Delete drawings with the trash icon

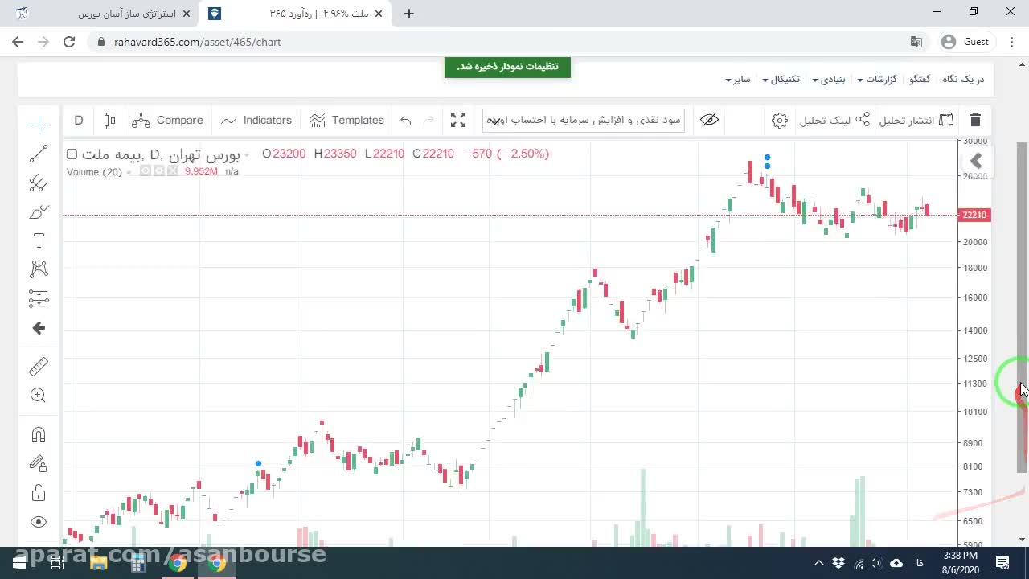(x=975, y=120)
